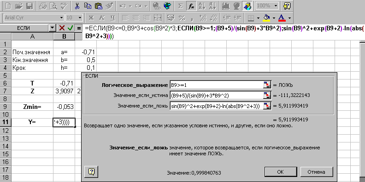Open the font size 10 dropdown
Image resolution: width=365 pixels, height=182 pixels.
click(80, 17)
